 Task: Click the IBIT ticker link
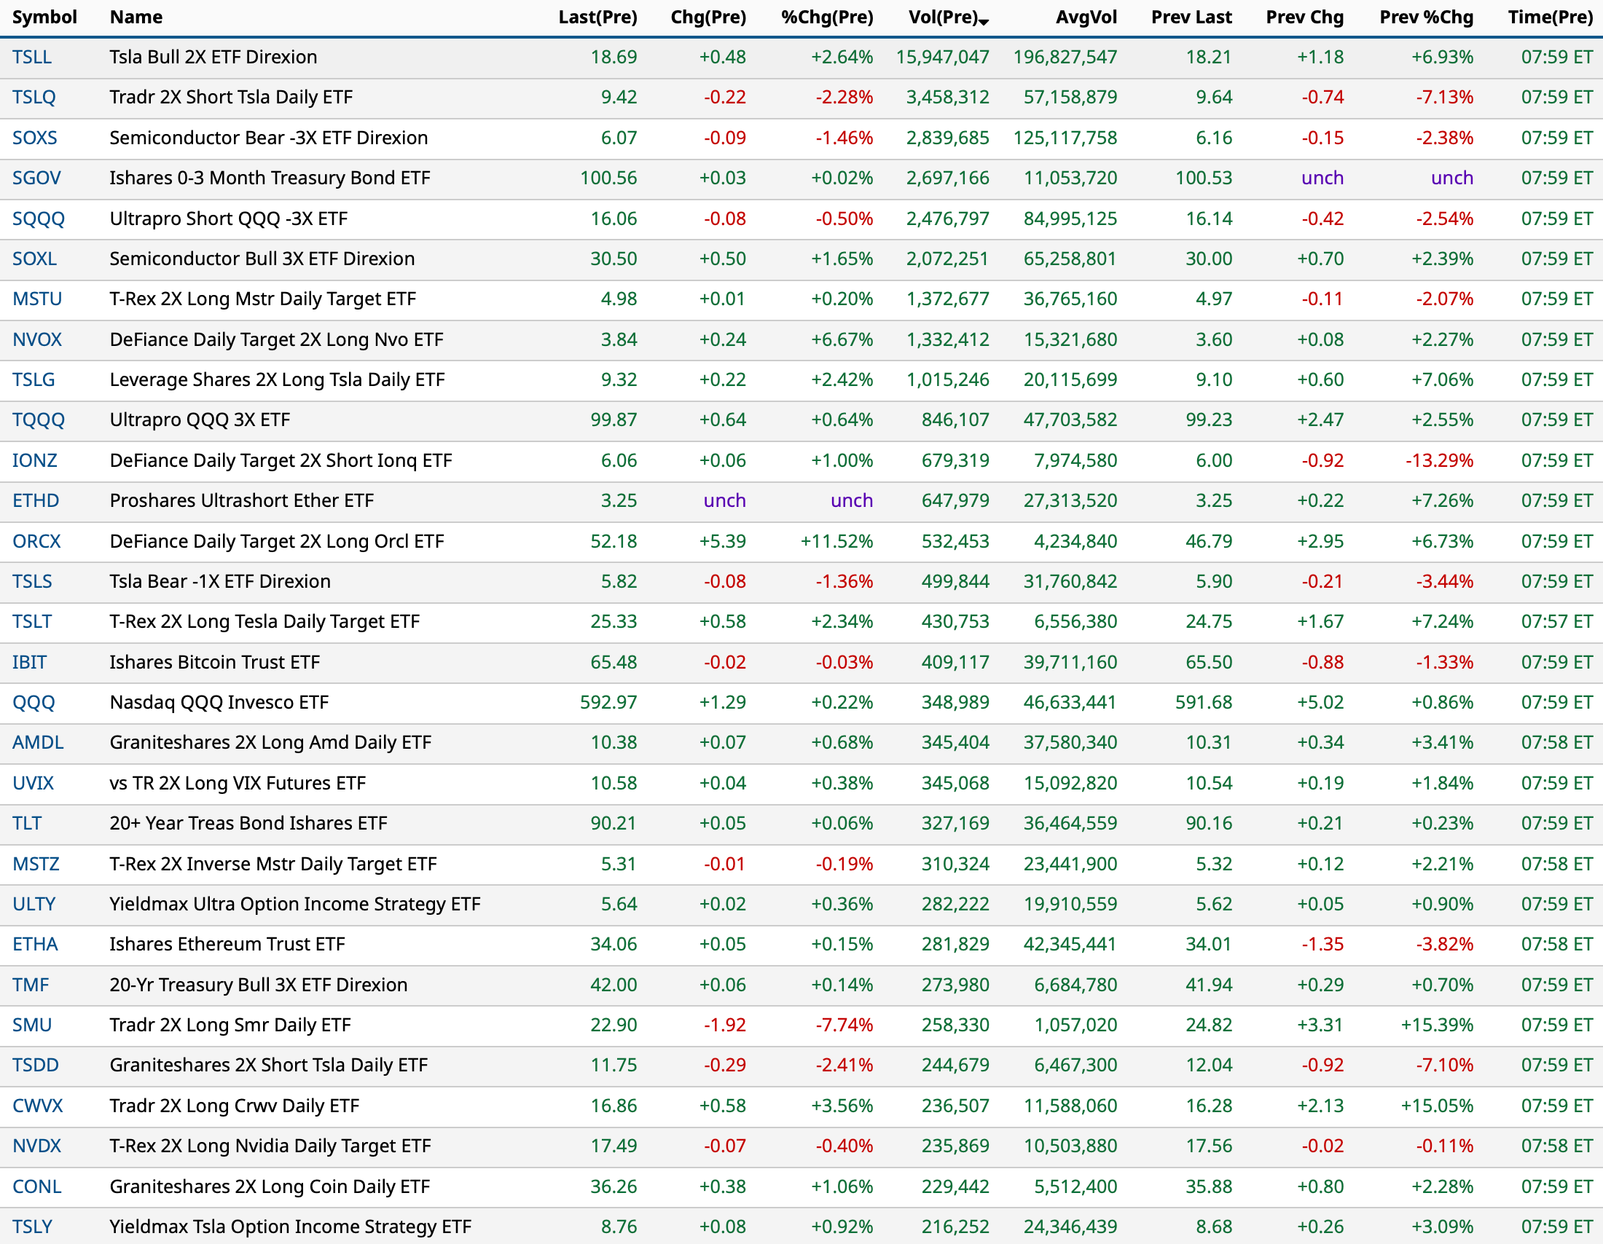pyautogui.click(x=29, y=662)
